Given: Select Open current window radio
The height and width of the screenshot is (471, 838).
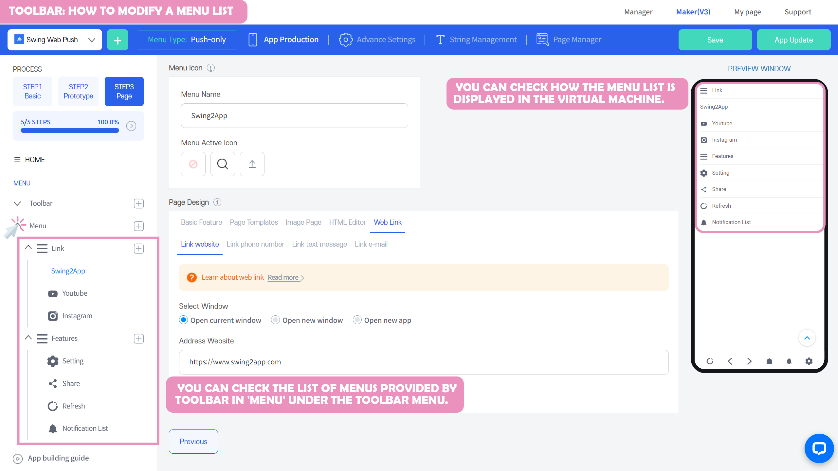Looking at the screenshot, I should (184, 320).
